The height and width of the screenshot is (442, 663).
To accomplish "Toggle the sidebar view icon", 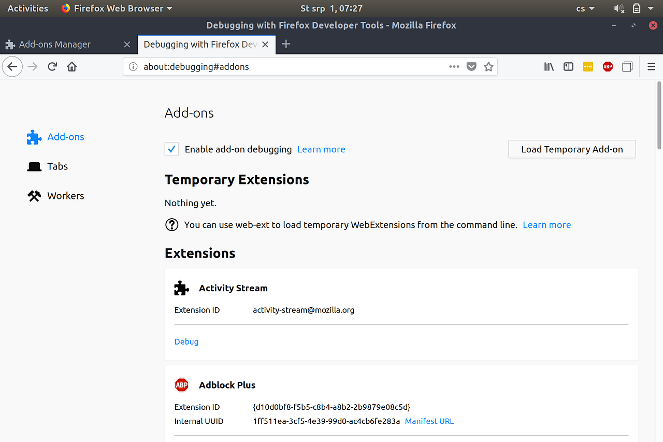I will click(568, 67).
